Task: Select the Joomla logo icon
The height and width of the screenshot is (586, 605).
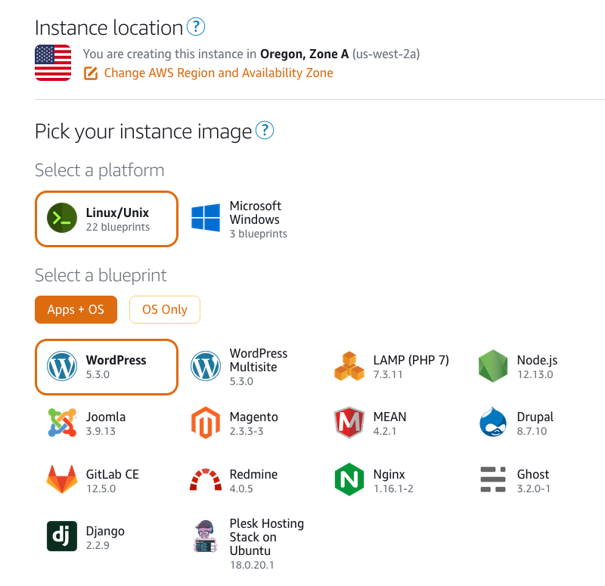Action: tap(62, 423)
